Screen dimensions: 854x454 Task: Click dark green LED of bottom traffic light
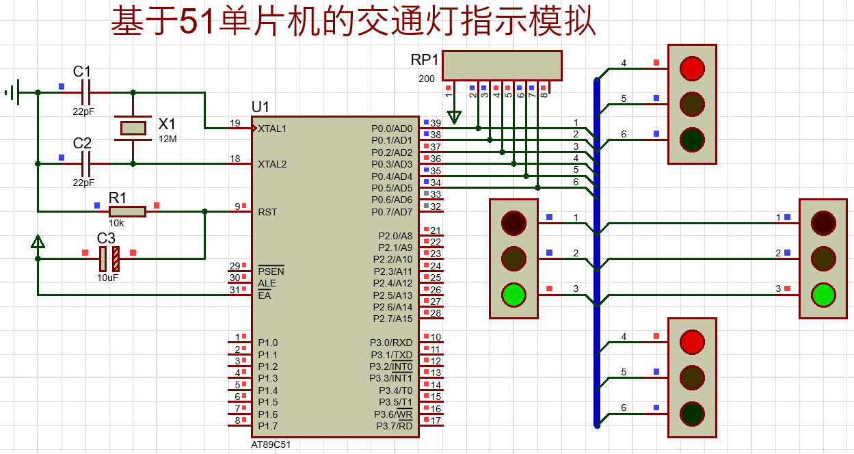coord(693,413)
